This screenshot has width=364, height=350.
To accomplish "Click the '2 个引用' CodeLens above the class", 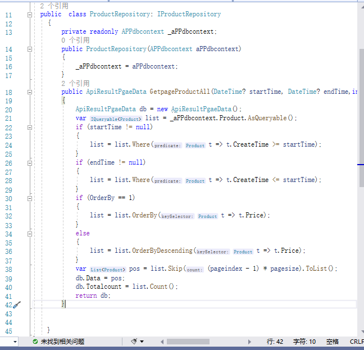I will point(54,6).
